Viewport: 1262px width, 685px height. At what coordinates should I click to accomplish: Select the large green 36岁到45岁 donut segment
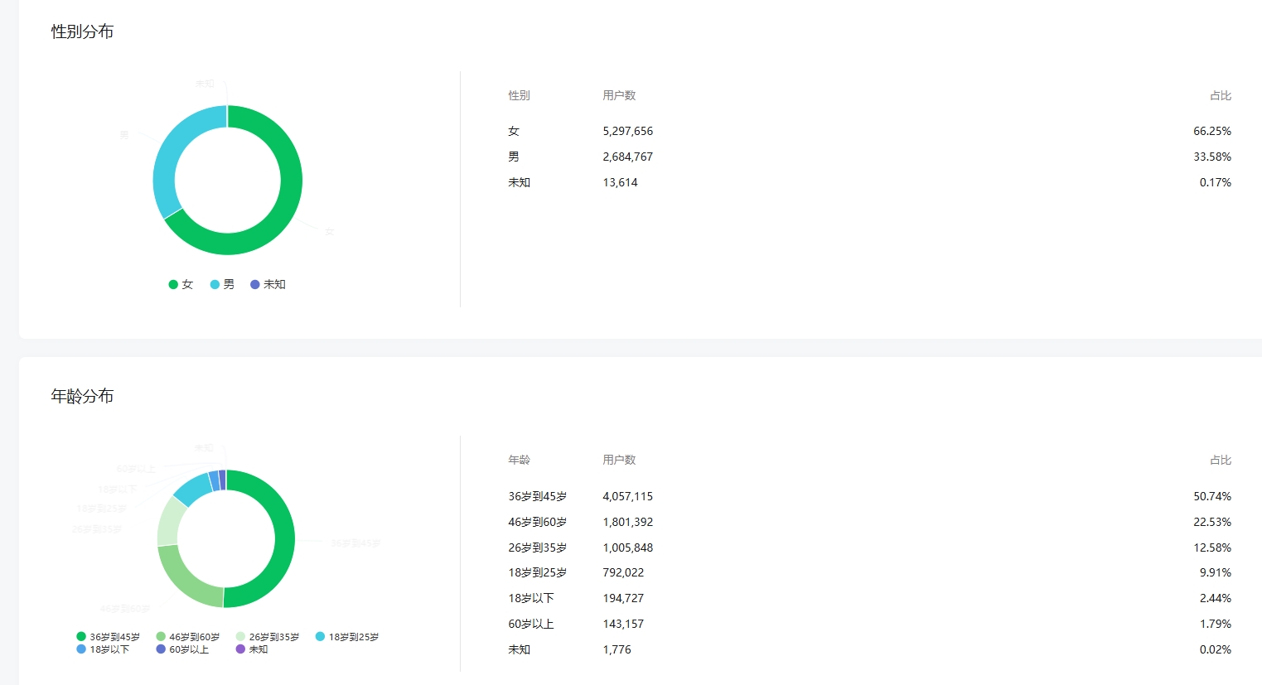283,538
